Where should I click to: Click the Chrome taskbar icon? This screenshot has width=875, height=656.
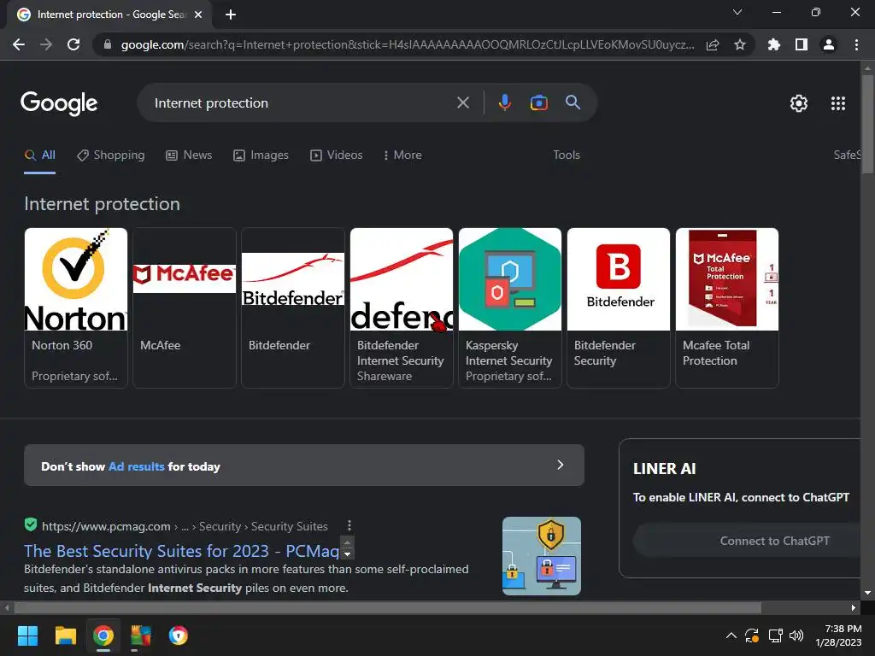[x=103, y=635]
